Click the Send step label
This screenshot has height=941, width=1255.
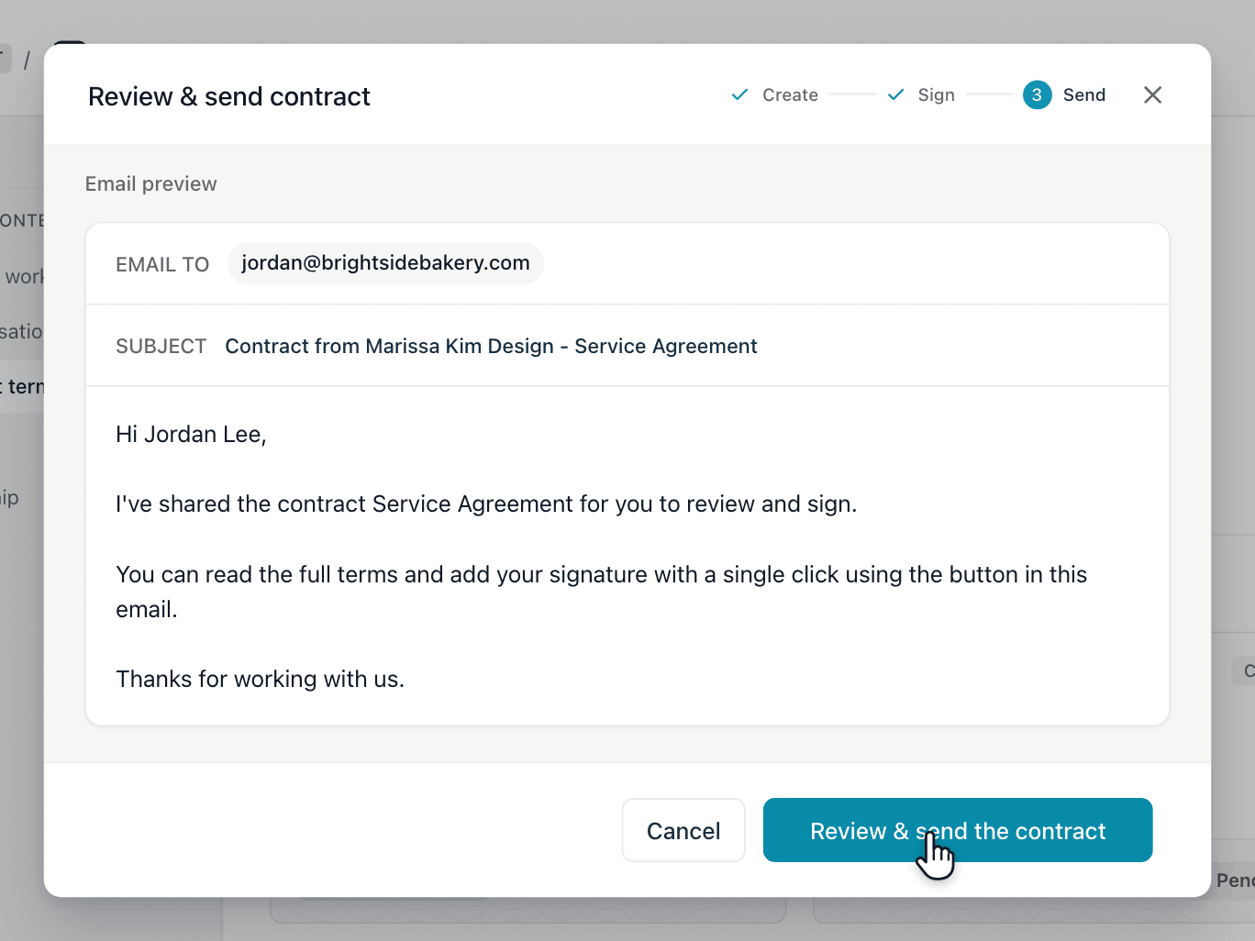pos(1083,94)
